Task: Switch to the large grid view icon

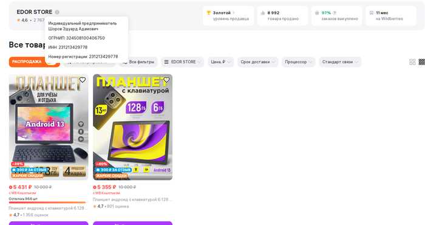Action: 412,62
